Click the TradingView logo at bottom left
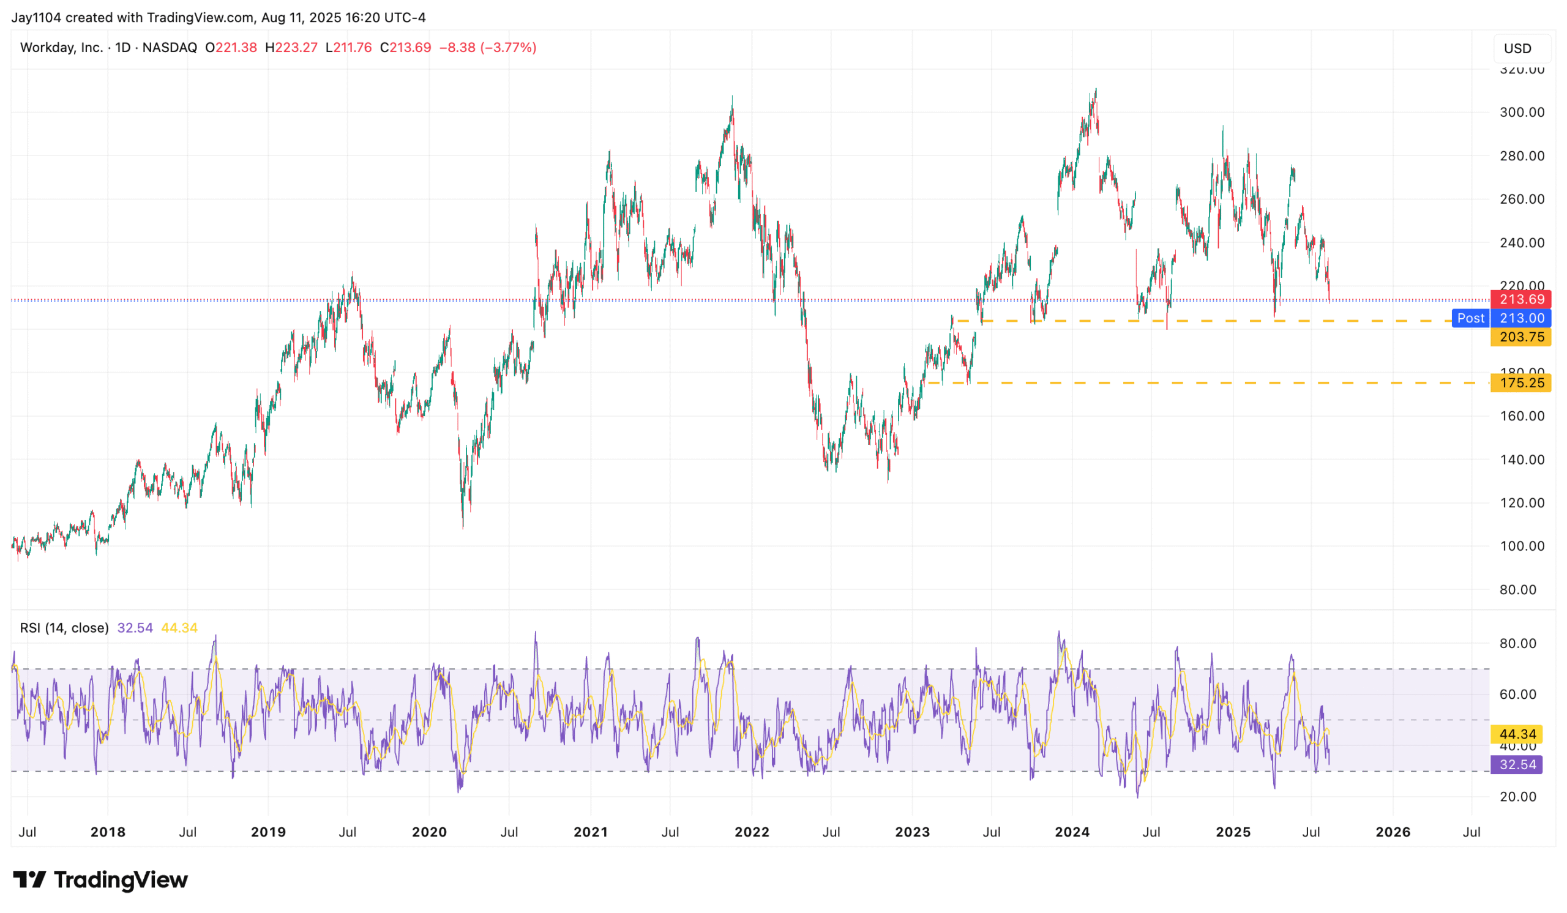Screen dimensions: 1567x913 pos(100,879)
